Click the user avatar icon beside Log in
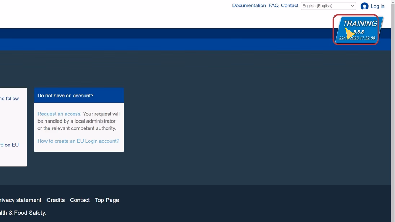The height and width of the screenshot is (222, 395). click(x=364, y=6)
